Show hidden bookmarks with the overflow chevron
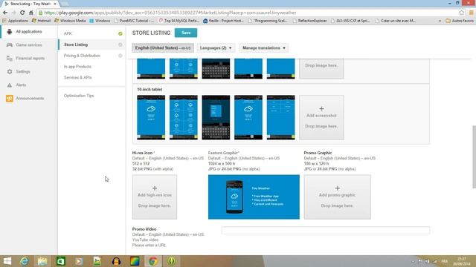476x267 pixels. pyautogui.click(x=440, y=21)
